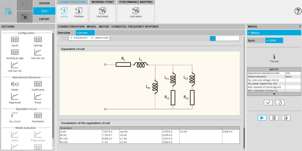Run the test with the play button
Viewport: 302px width, 151px height.
pyautogui.click(x=262, y=118)
